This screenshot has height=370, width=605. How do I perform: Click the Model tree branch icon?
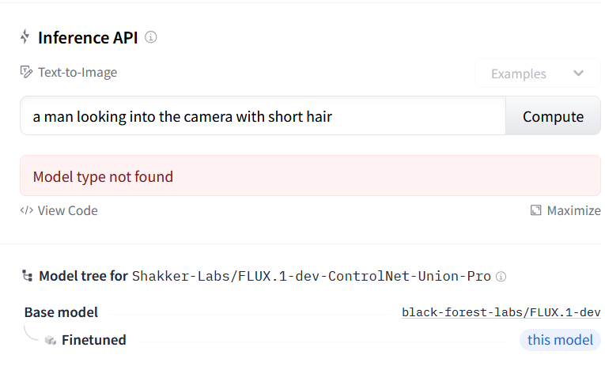28,276
